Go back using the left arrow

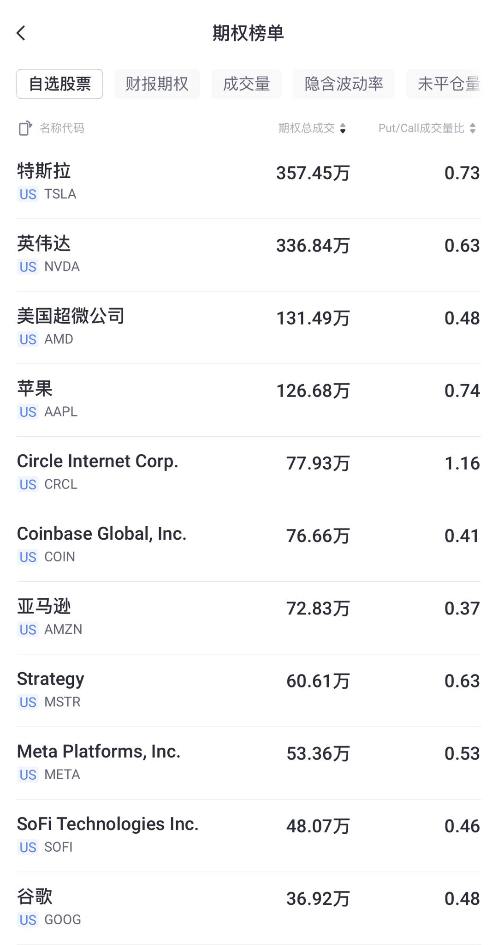[x=21, y=33]
